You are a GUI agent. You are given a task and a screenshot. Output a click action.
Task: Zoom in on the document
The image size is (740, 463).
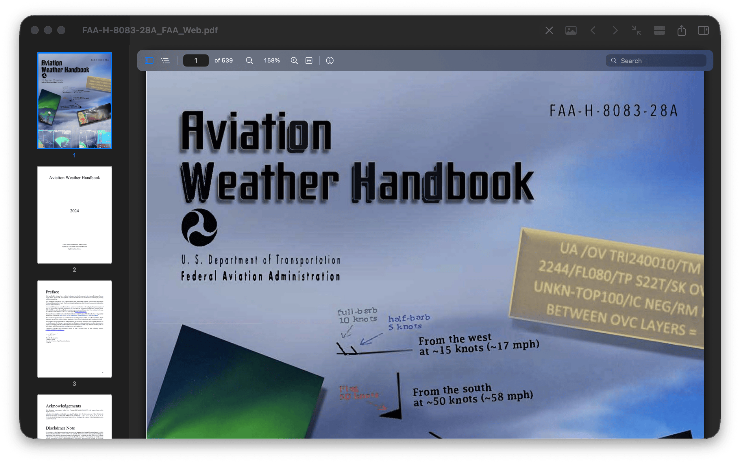[x=294, y=61]
